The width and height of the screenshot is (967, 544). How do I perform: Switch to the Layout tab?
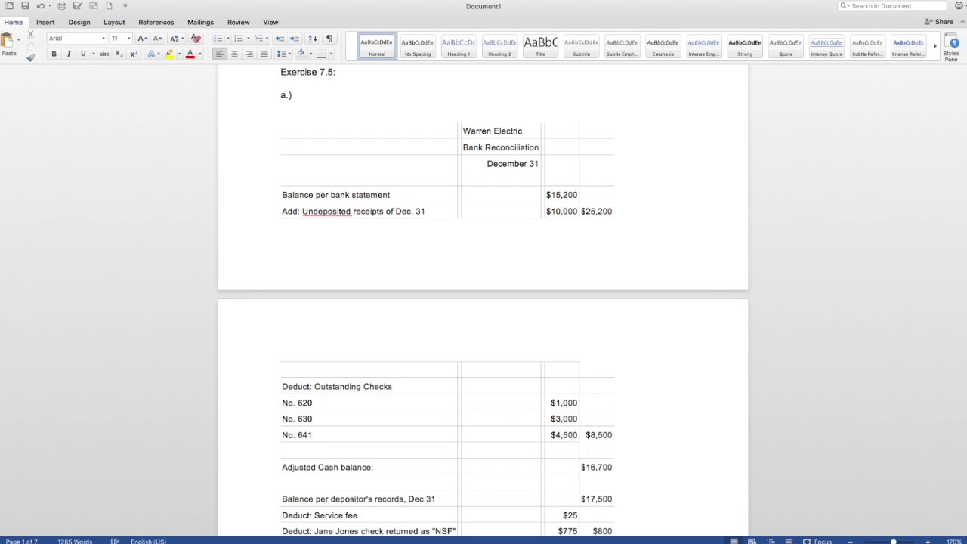[114, 23]
